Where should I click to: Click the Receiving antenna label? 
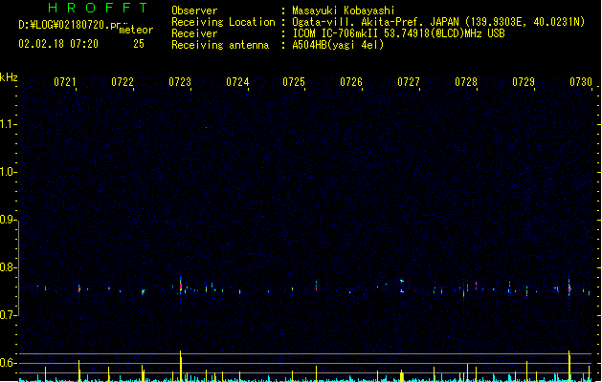(x=220, y=45)
